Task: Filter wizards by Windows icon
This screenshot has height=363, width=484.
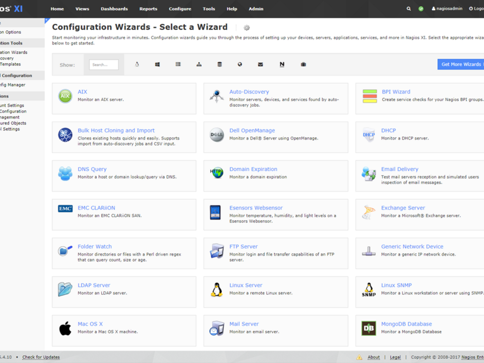Action: [158, 64]
